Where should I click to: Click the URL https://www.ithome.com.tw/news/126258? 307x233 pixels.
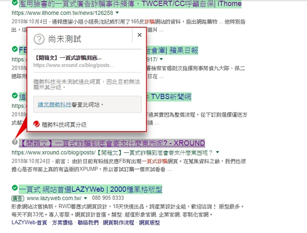pyautogui.click(x=62, y=13)
